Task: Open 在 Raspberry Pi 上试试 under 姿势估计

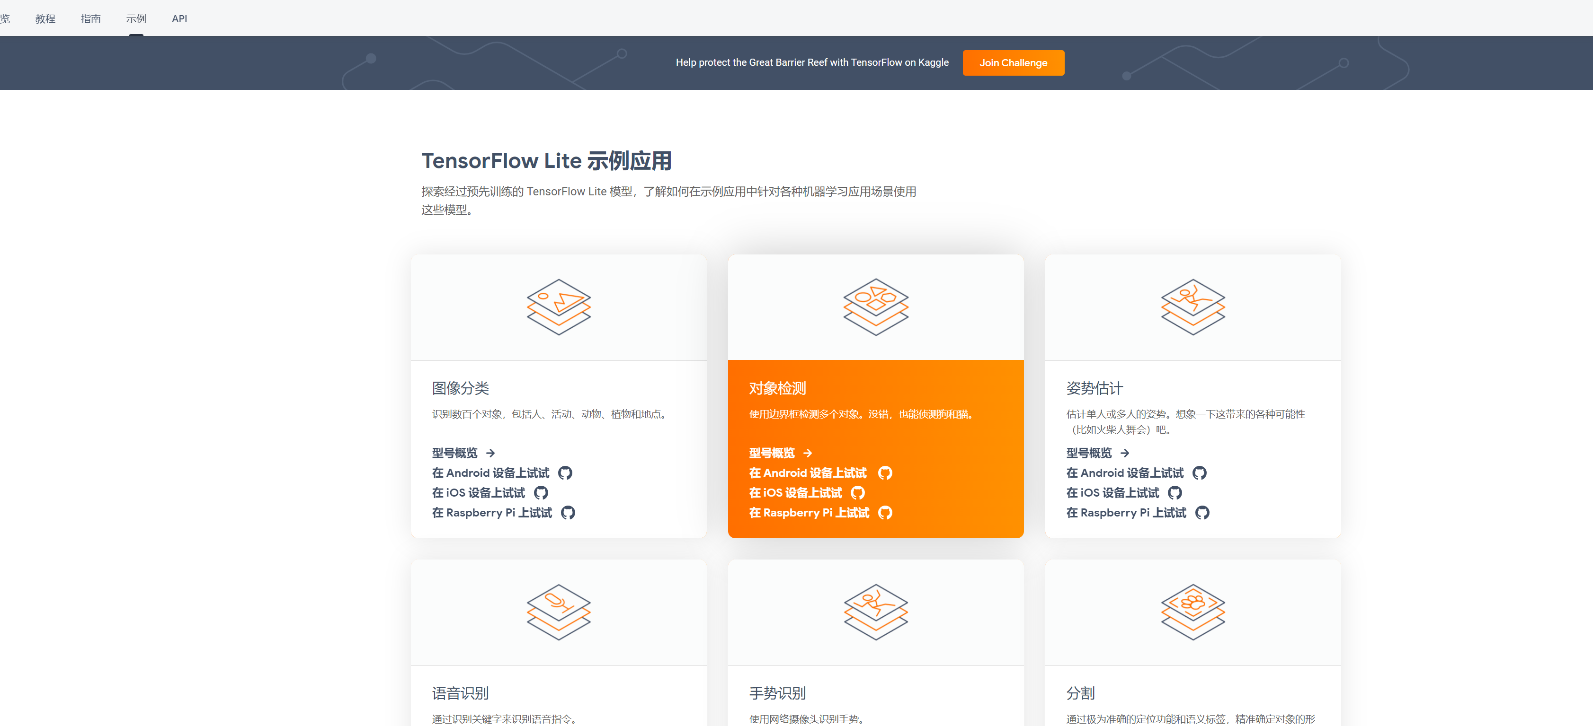Action: pyautogui.click(x=1126, y=512)
